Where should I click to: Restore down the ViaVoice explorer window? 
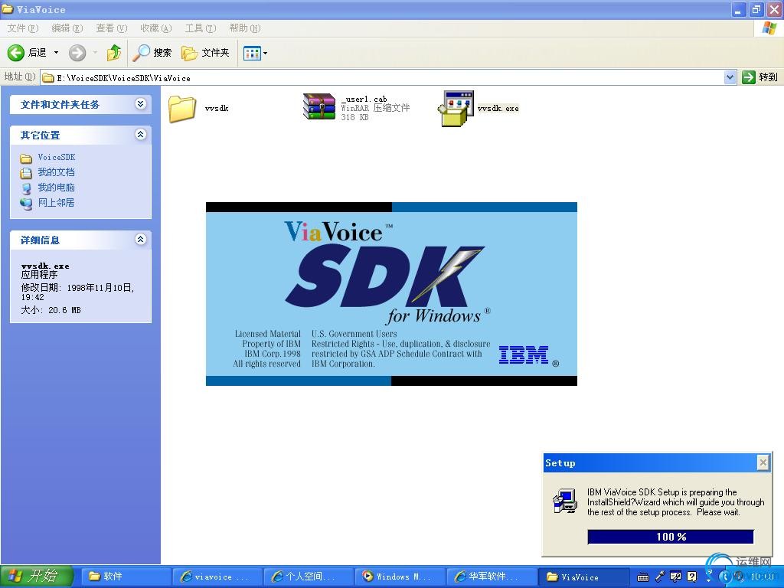point(756,9)
